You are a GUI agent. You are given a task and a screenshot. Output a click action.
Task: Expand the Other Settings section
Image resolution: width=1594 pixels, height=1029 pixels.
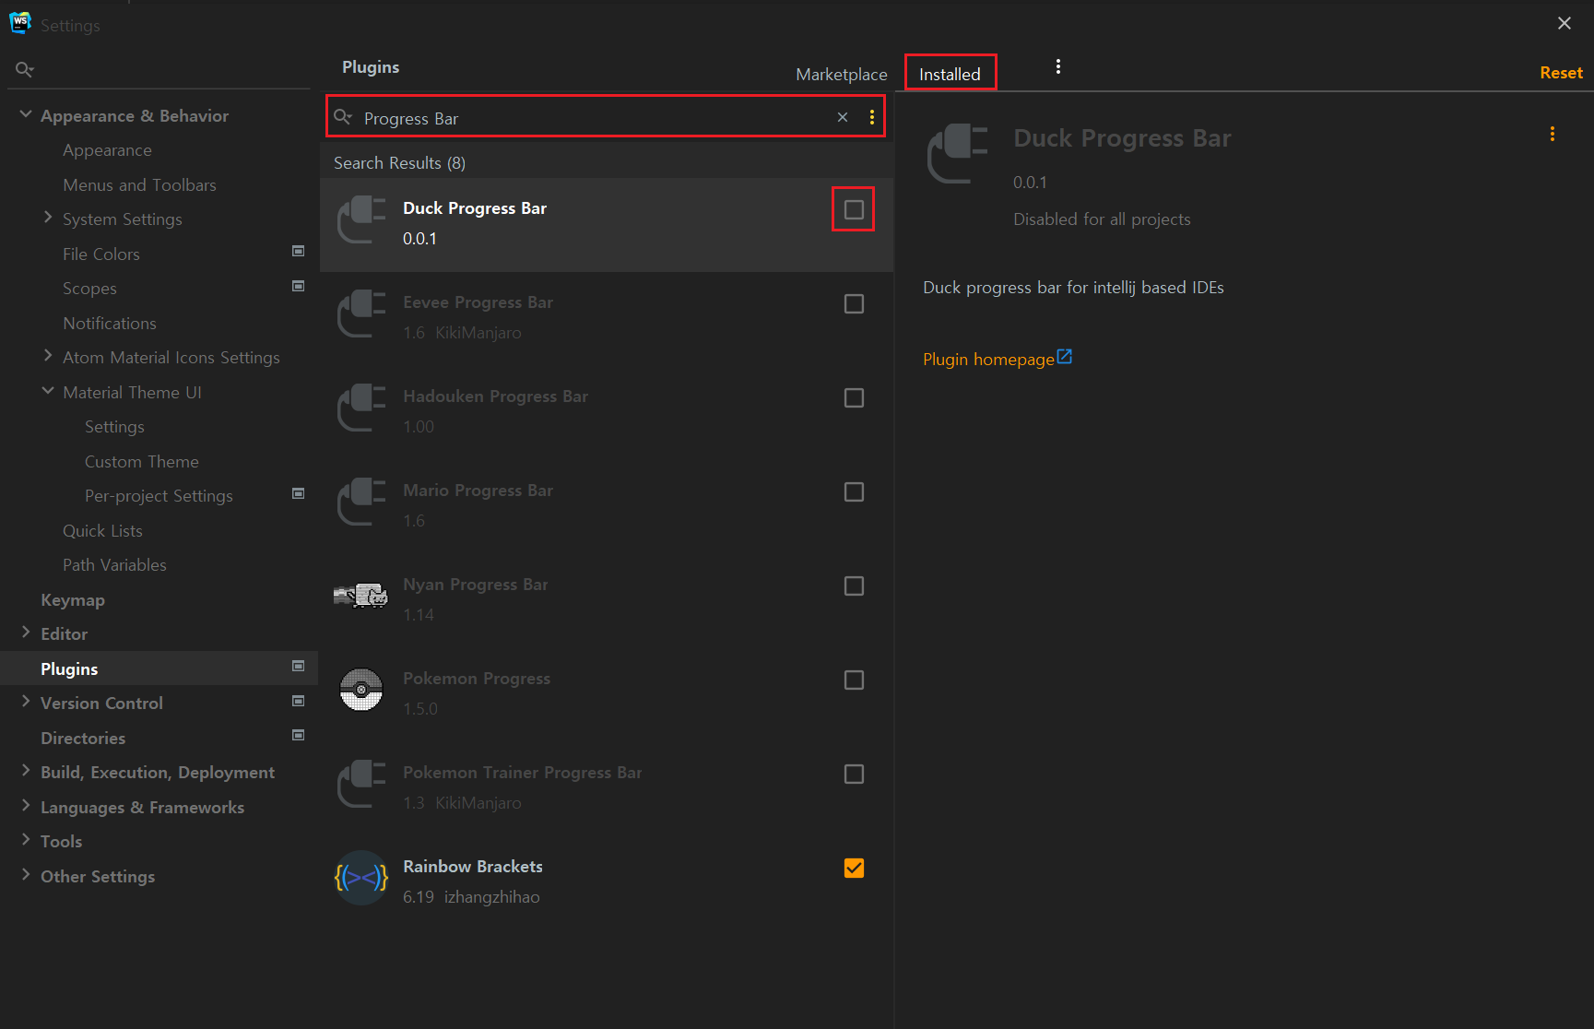point(26,875)
